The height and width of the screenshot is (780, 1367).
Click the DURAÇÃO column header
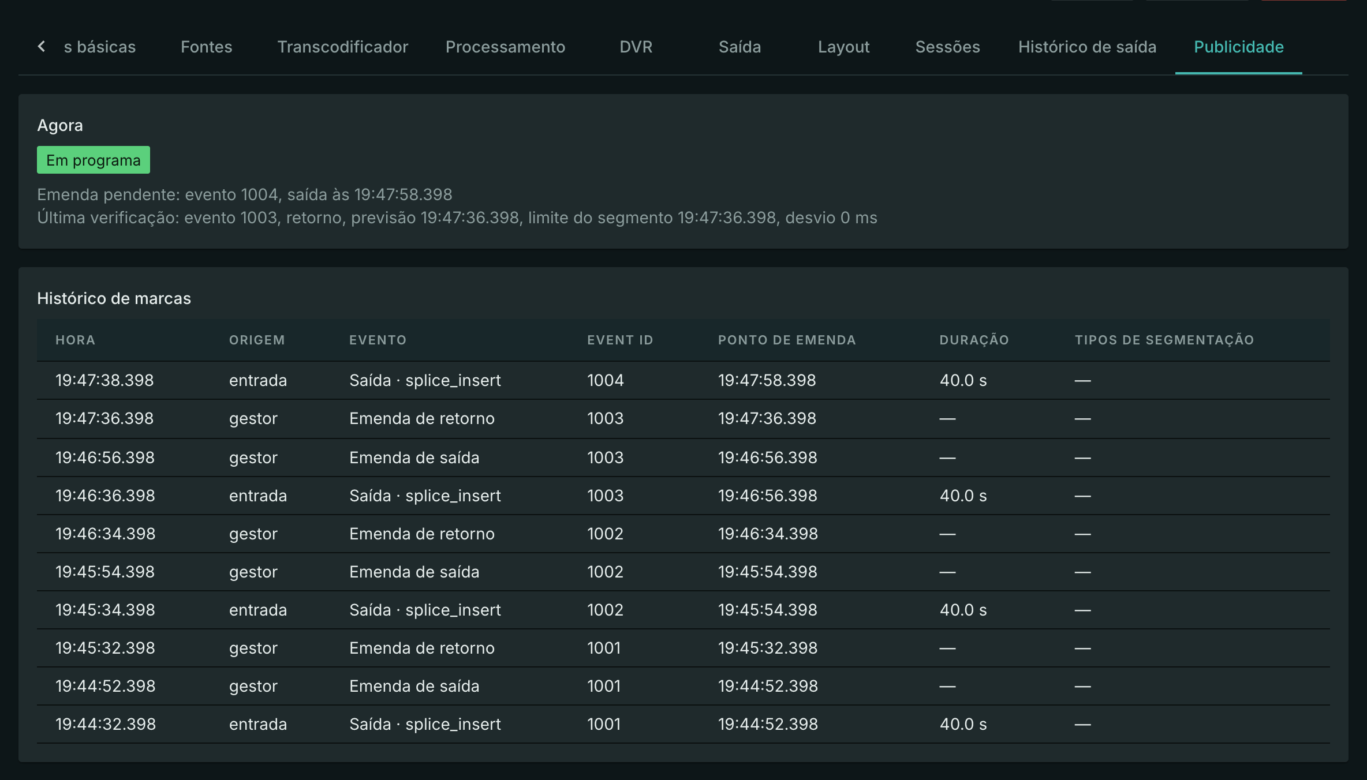[x=974, y=340]
